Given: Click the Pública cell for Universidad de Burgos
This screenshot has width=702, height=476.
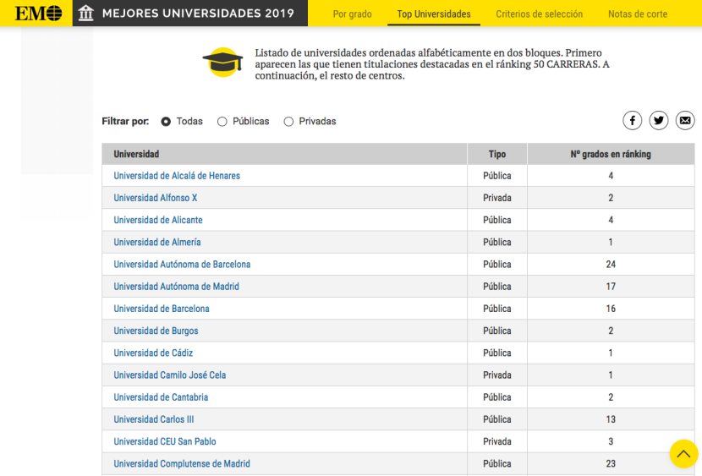Looking at the screenshot, I should point(497,331).
